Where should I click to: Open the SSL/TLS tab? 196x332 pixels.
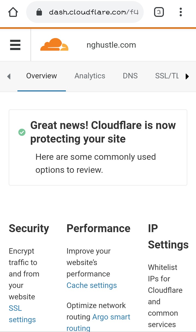[167, 76]
